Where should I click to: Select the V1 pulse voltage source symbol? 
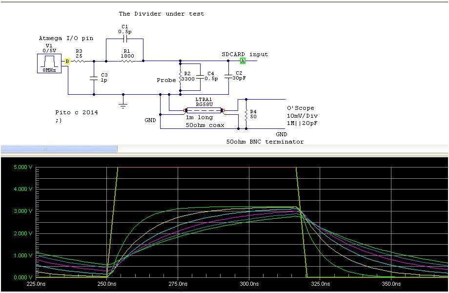click(50, 63)
